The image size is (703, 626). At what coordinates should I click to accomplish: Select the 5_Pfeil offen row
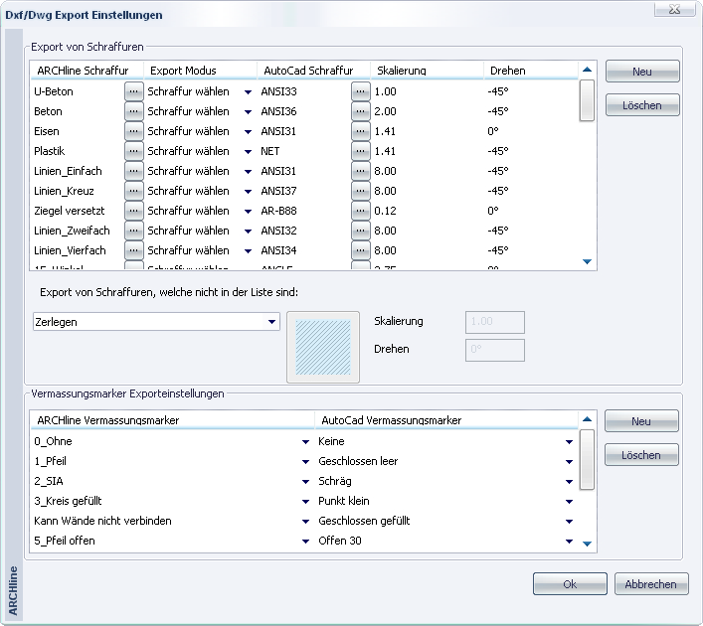[x=65, y=541]
